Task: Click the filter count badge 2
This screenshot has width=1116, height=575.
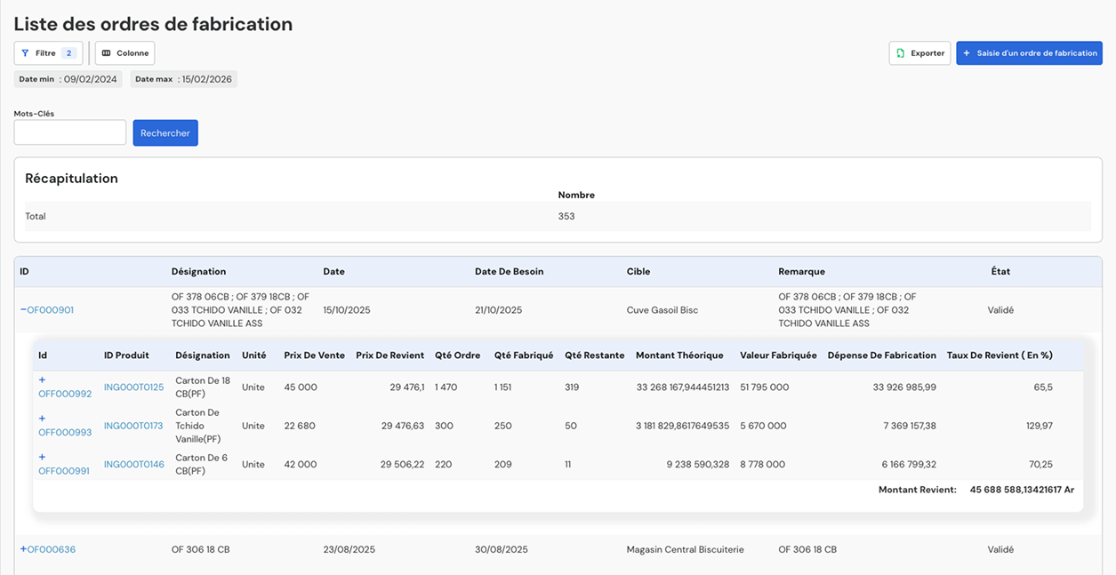Action: pyautogui.click(x=68, y=53)
